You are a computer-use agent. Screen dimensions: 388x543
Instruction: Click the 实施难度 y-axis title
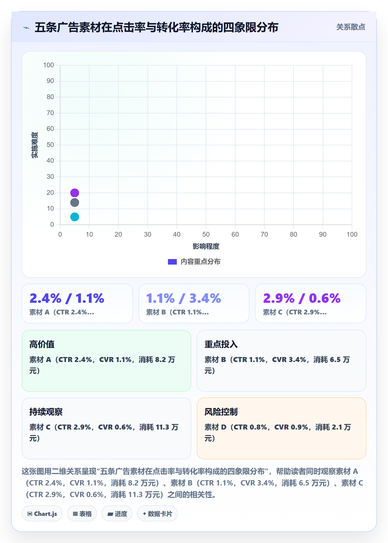pos(35,145)
